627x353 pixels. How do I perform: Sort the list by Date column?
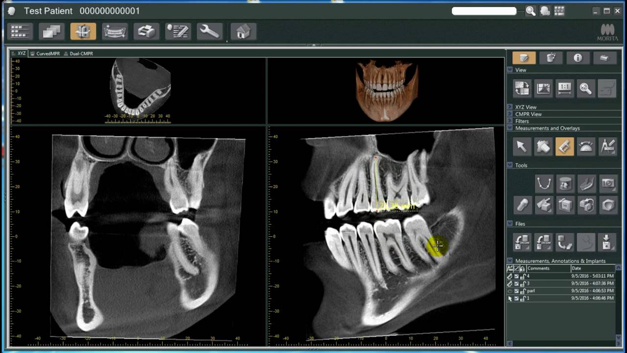coord(592,268)
